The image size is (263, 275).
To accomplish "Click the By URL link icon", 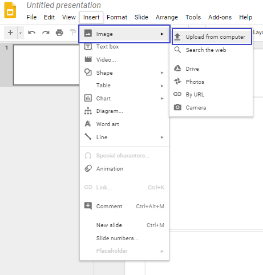I will 177,94.
